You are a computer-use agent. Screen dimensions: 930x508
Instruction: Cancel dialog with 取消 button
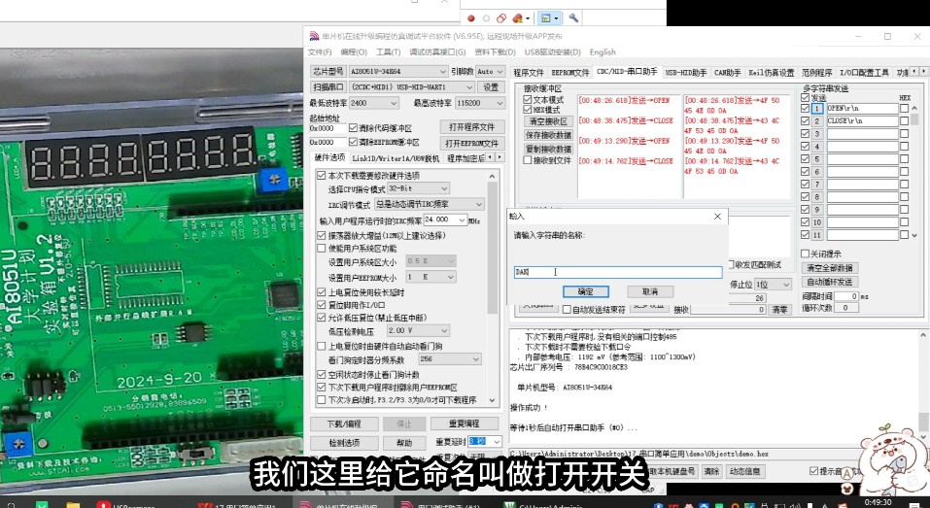tap(650, 291)
